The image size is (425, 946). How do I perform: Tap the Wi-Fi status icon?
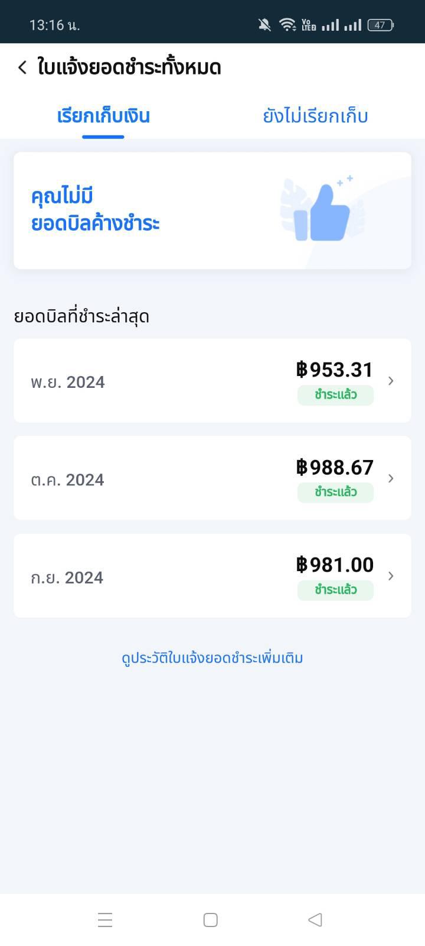point(287,25)
